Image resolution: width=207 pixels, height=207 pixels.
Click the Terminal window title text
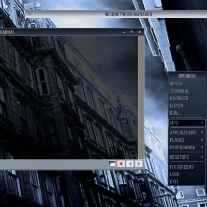point(7,32)
